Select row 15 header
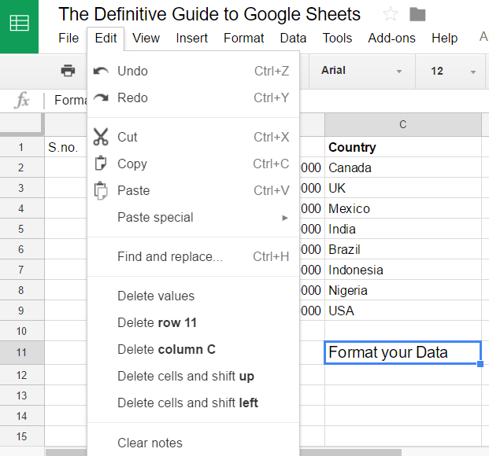Image resolution: width=489 pixels, height=456 pixels. click(x=22, y=436)
